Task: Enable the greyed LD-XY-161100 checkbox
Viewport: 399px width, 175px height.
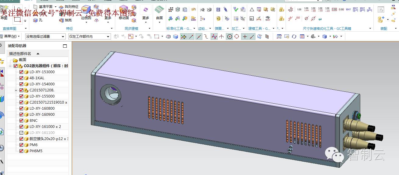Action: (21, 133)
